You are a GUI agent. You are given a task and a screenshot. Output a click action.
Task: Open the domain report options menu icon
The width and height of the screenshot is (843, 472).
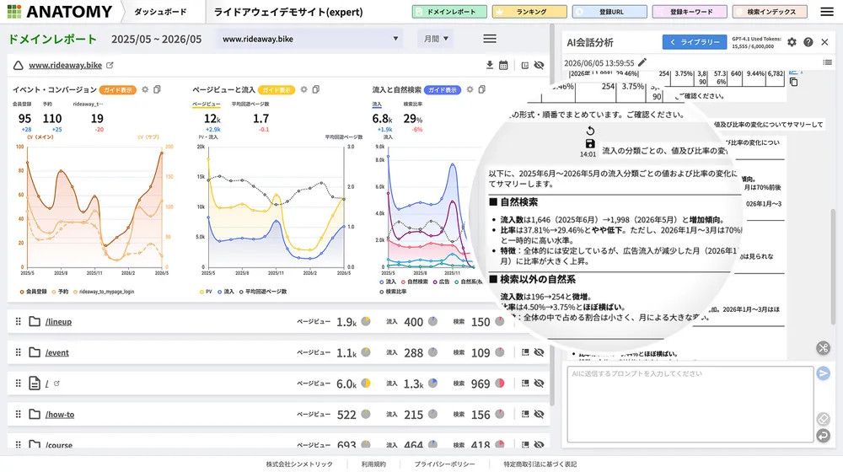pyautogui.click(x=489, y=39)
